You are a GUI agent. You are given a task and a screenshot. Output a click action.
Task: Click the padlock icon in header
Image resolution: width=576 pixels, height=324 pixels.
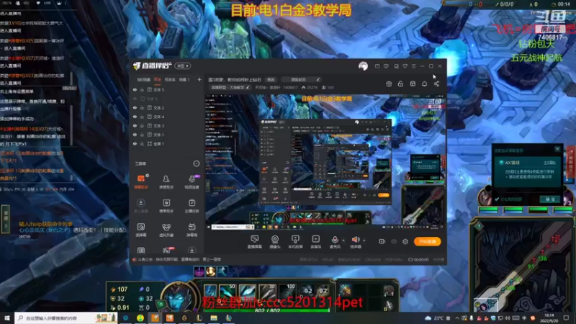pyautogui.click(x=400, y=84)
